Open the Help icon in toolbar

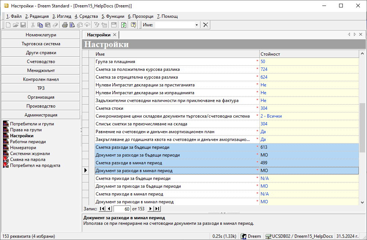(133, 25)
